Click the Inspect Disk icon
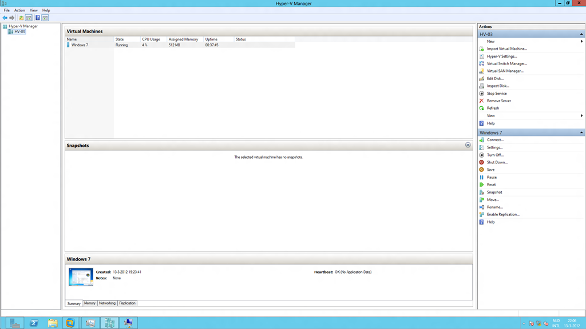Viewport: 586px width, 329px height. coord(482,86)
